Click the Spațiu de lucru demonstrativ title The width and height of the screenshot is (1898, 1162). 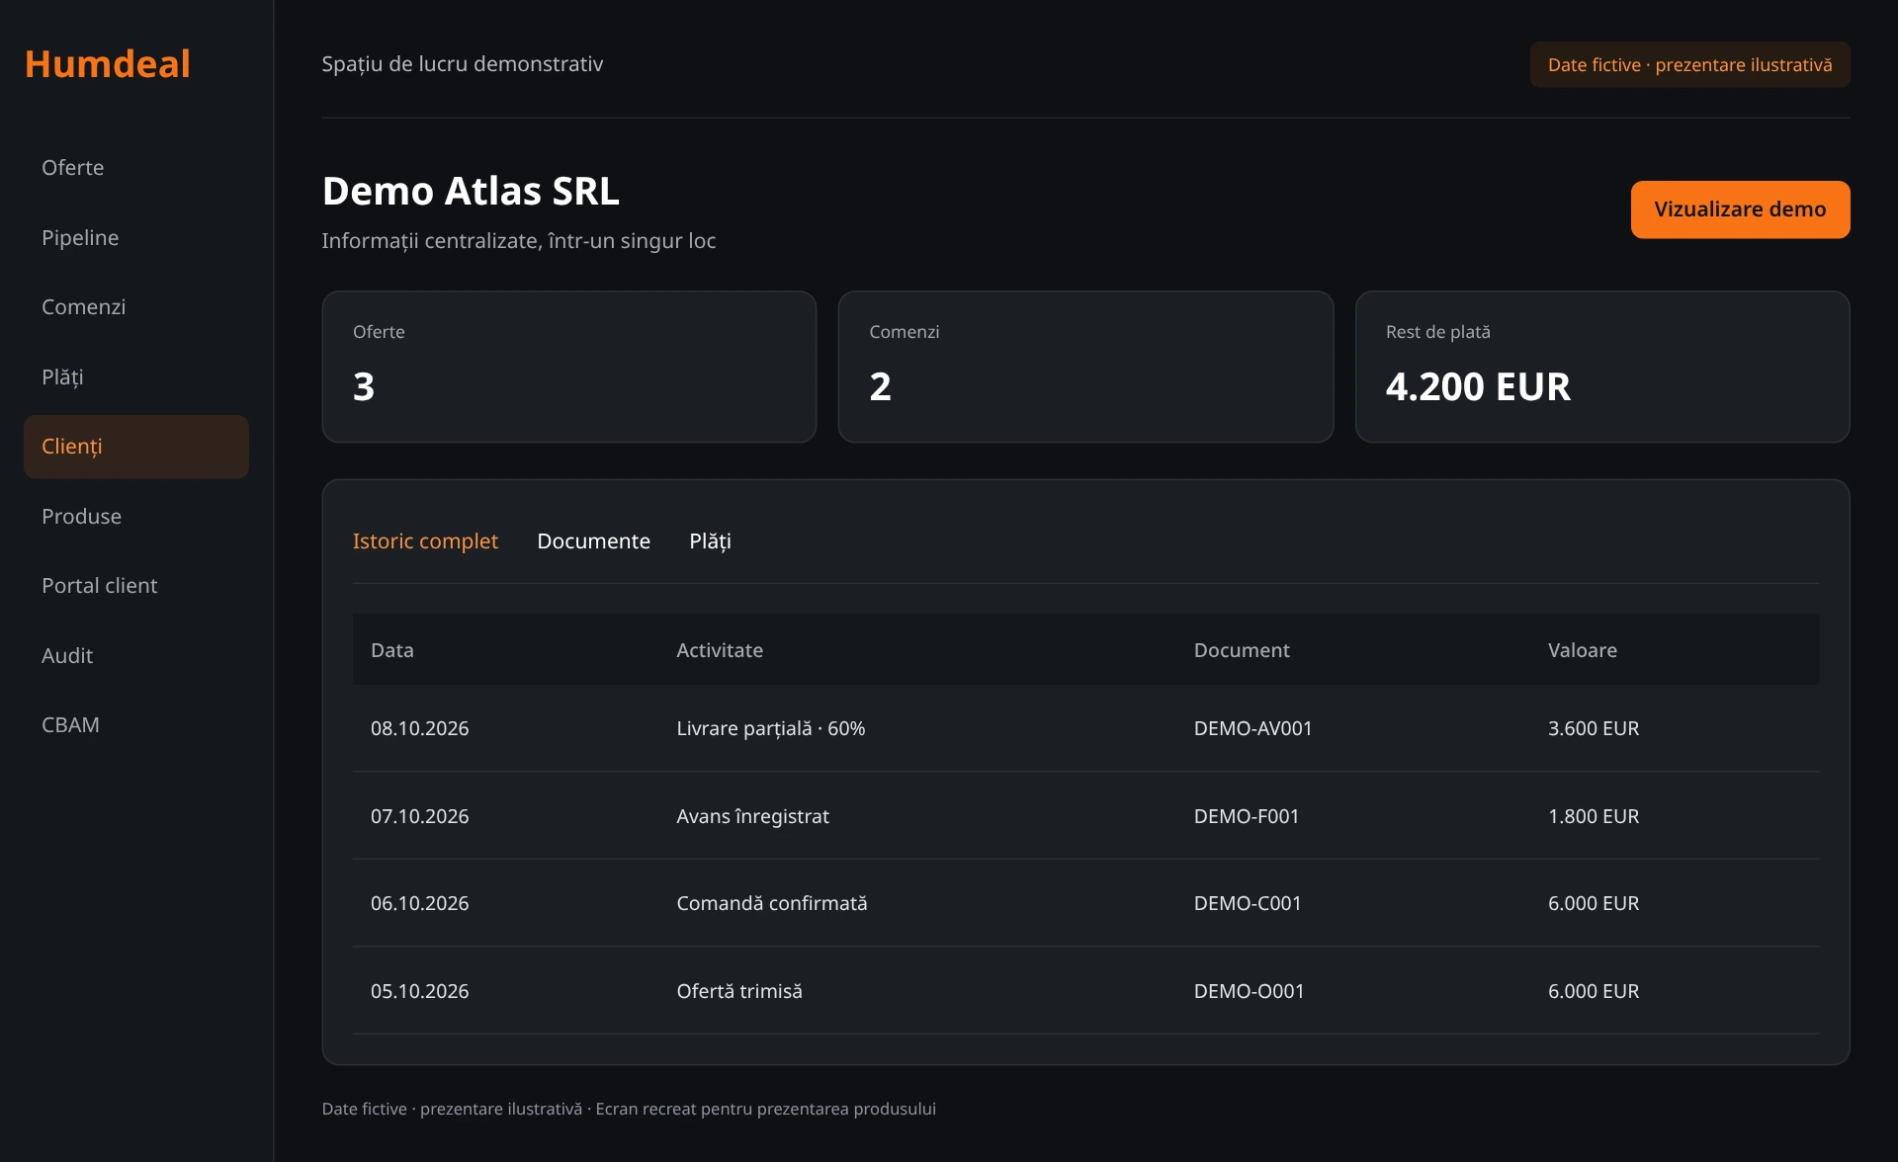tap(463, 64)
